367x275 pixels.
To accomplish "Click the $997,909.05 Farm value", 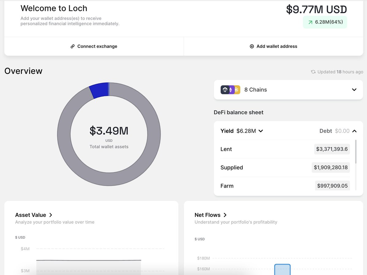I will (x=332, y=186).
